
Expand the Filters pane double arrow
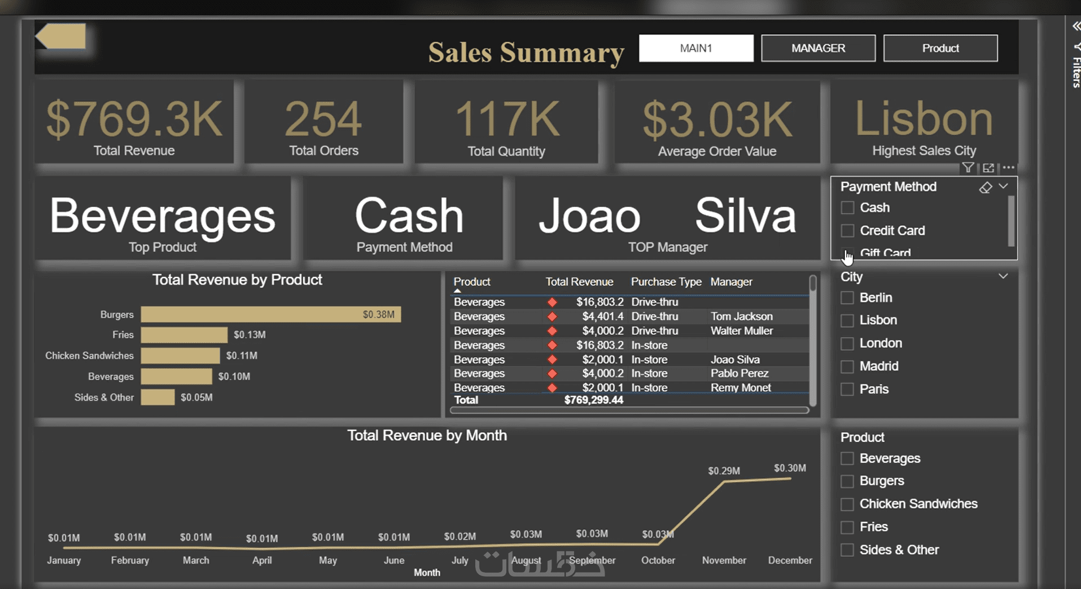coord(1076,26)
